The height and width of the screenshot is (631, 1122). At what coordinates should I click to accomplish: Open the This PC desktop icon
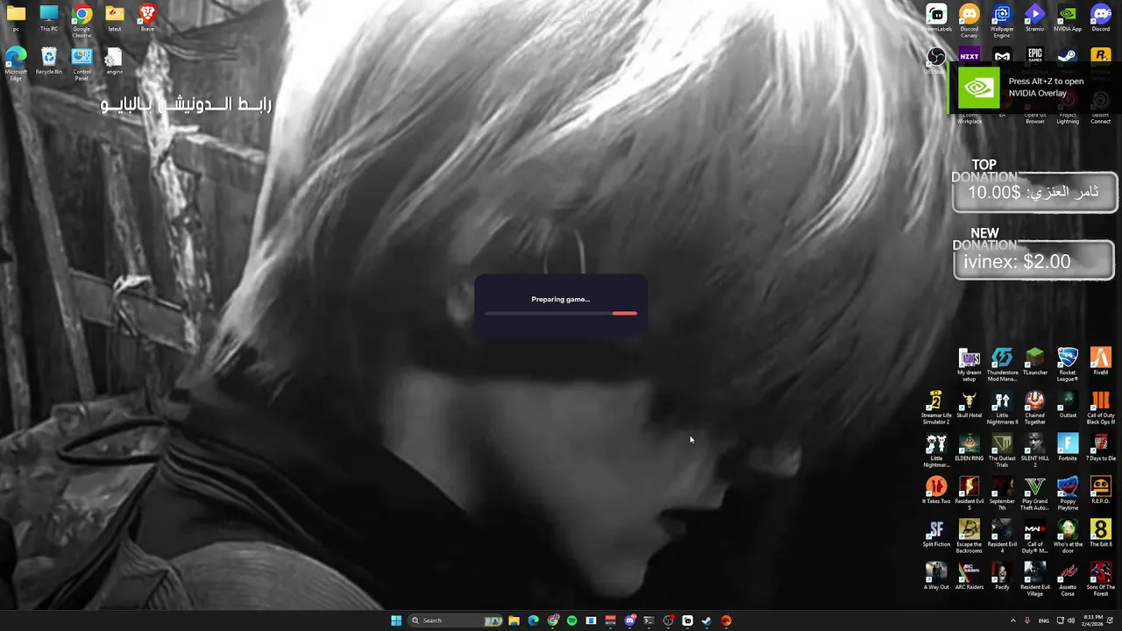tap(49, 18)
